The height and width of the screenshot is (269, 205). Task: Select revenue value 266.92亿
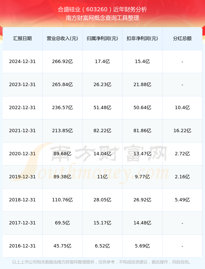(63, 61)
